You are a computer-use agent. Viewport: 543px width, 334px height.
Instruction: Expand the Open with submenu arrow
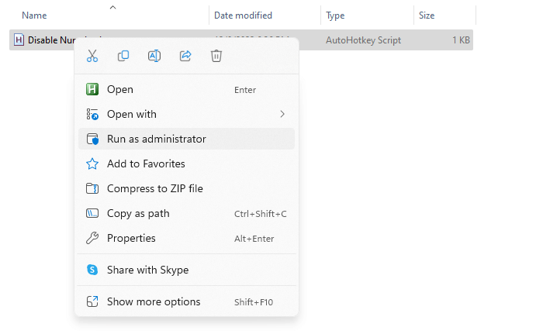282,114
